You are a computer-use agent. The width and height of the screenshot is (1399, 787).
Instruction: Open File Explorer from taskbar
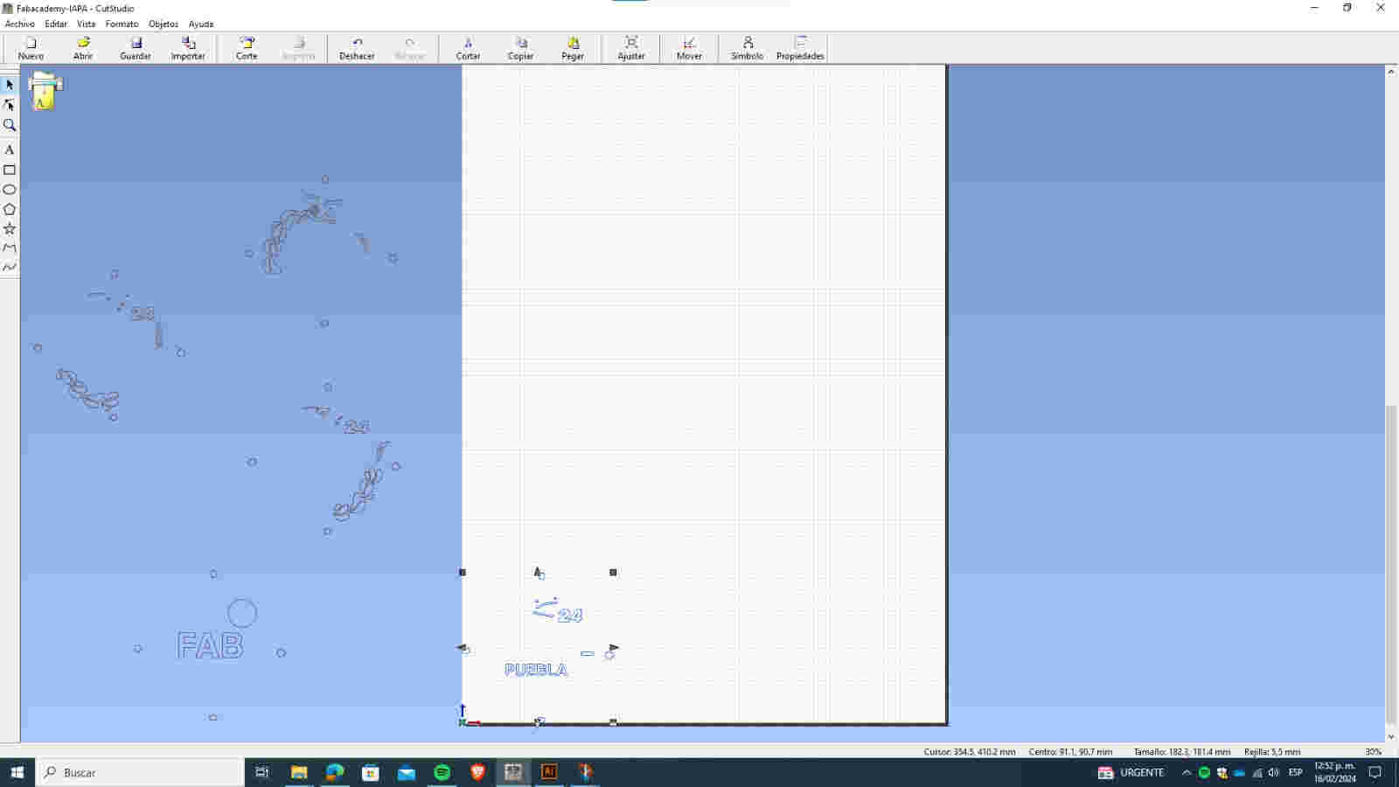[299, 772]
